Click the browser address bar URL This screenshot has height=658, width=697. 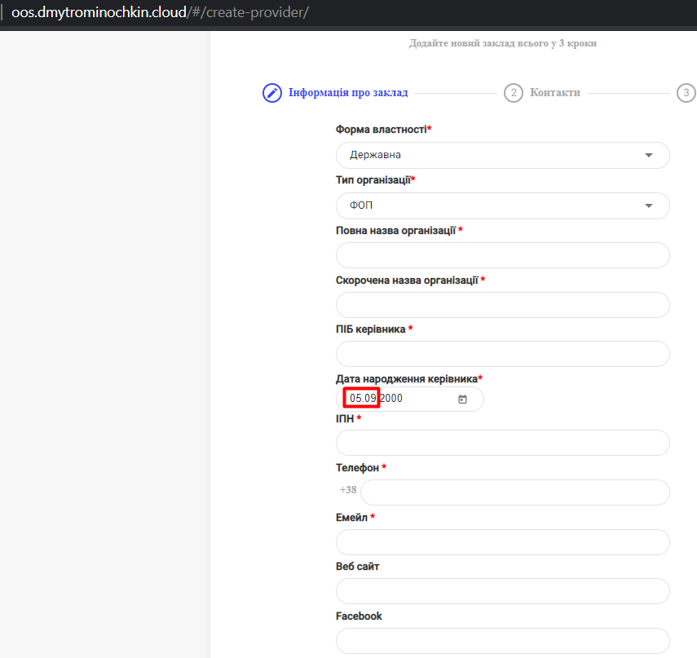(x=160, y=12)
